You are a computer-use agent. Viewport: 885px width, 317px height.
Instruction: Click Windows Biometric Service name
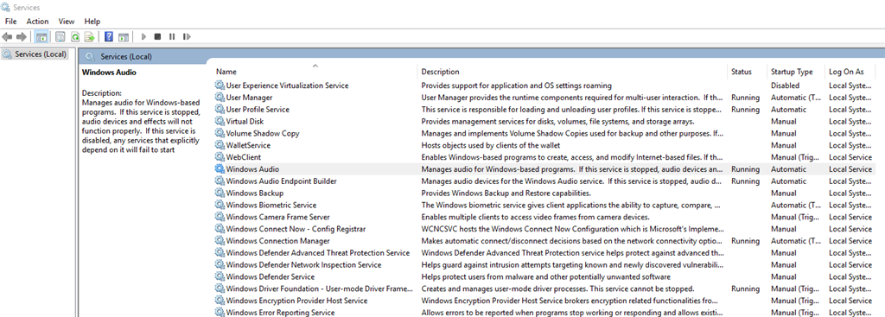click(271, 206)
